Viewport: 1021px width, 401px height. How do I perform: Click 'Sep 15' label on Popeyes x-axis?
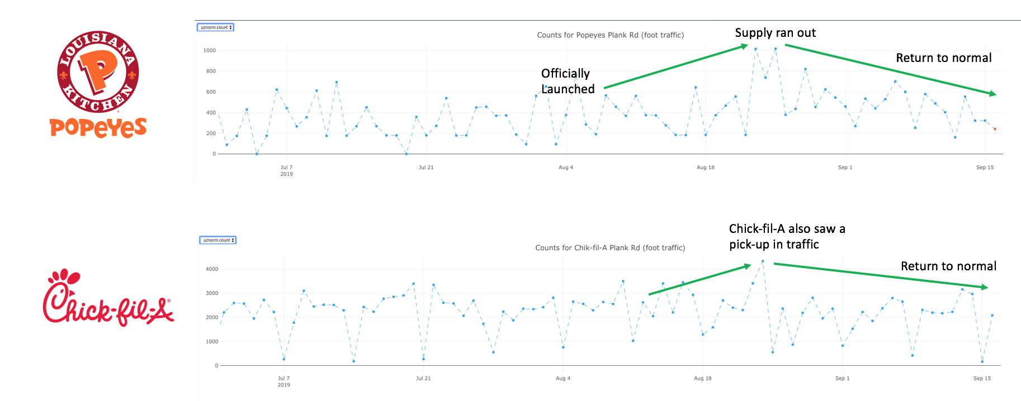[x=985, y=168]
